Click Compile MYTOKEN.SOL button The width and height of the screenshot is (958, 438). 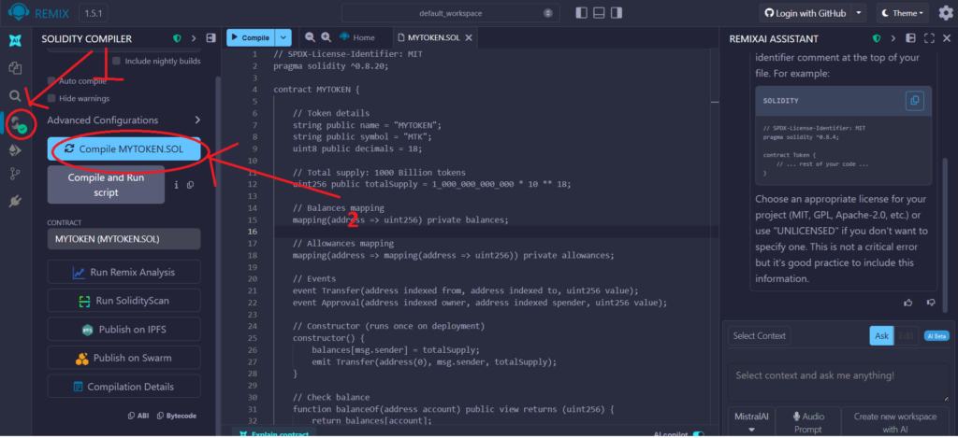tap(124, 149)
